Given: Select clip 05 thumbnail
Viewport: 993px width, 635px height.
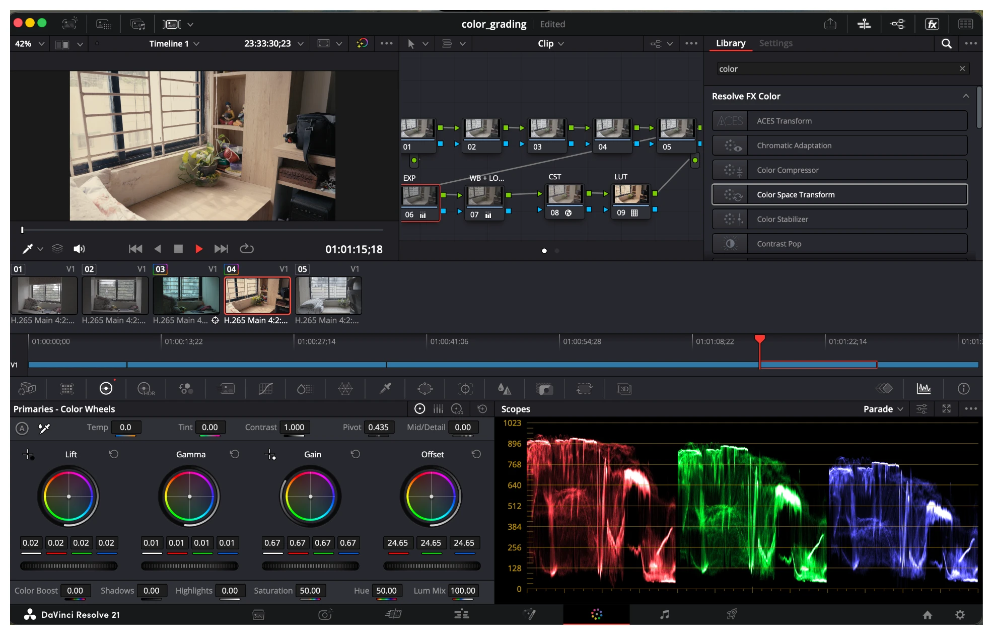Looking at the screenshot, I should pyautogui.click(x=328, y=296).
